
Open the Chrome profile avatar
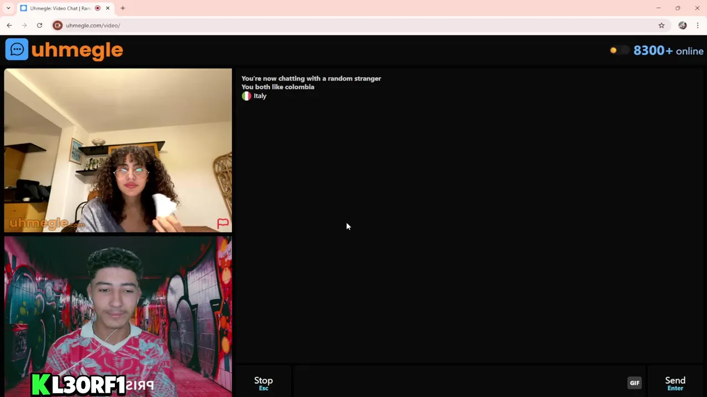(683, 25)
